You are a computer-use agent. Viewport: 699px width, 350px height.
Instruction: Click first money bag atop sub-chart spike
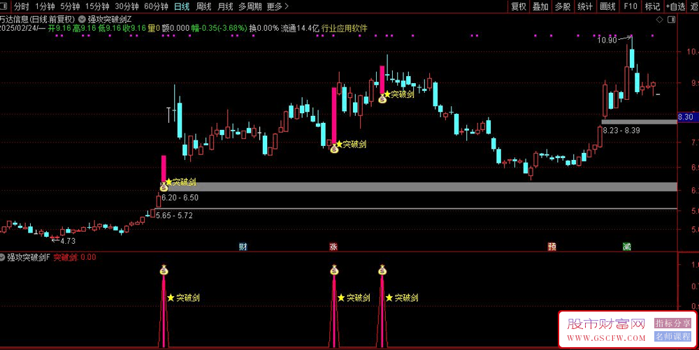164,270
